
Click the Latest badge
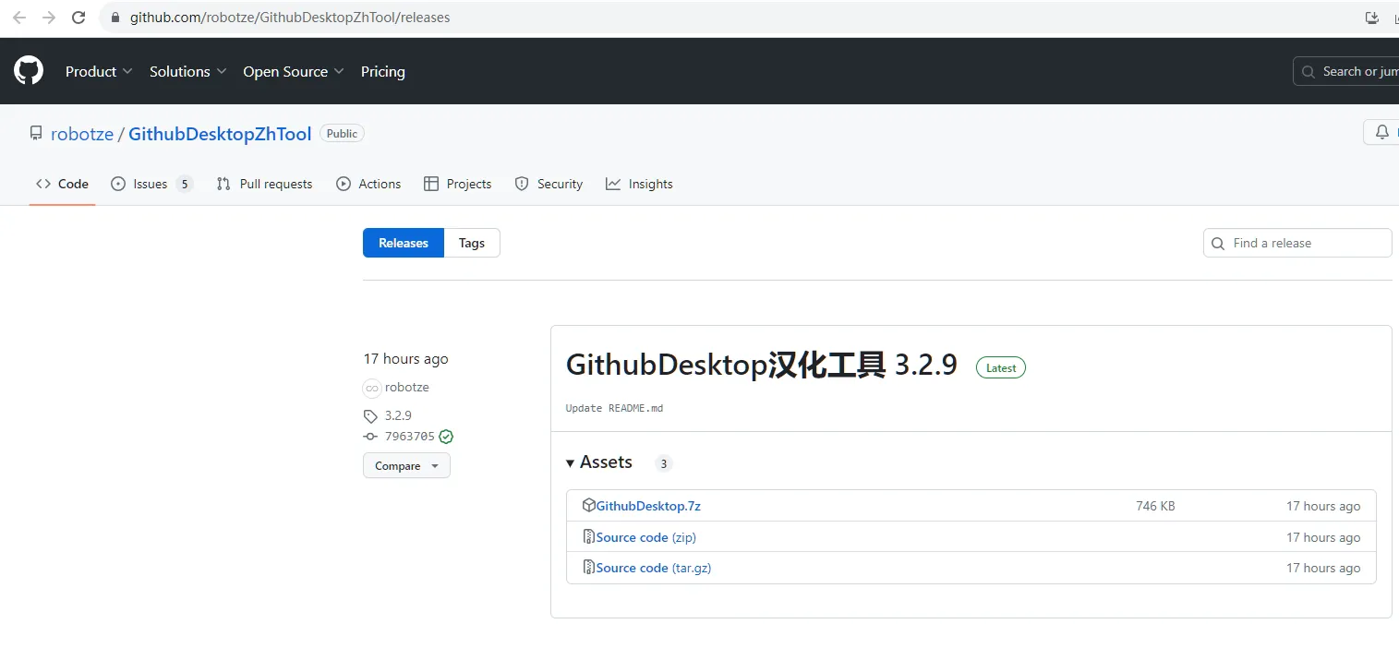[1001, 367]
